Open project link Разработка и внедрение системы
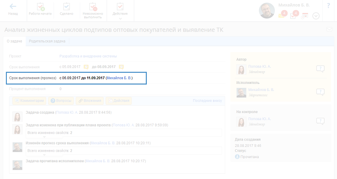This screenshot has width=337, height=179. coord(88,56)
